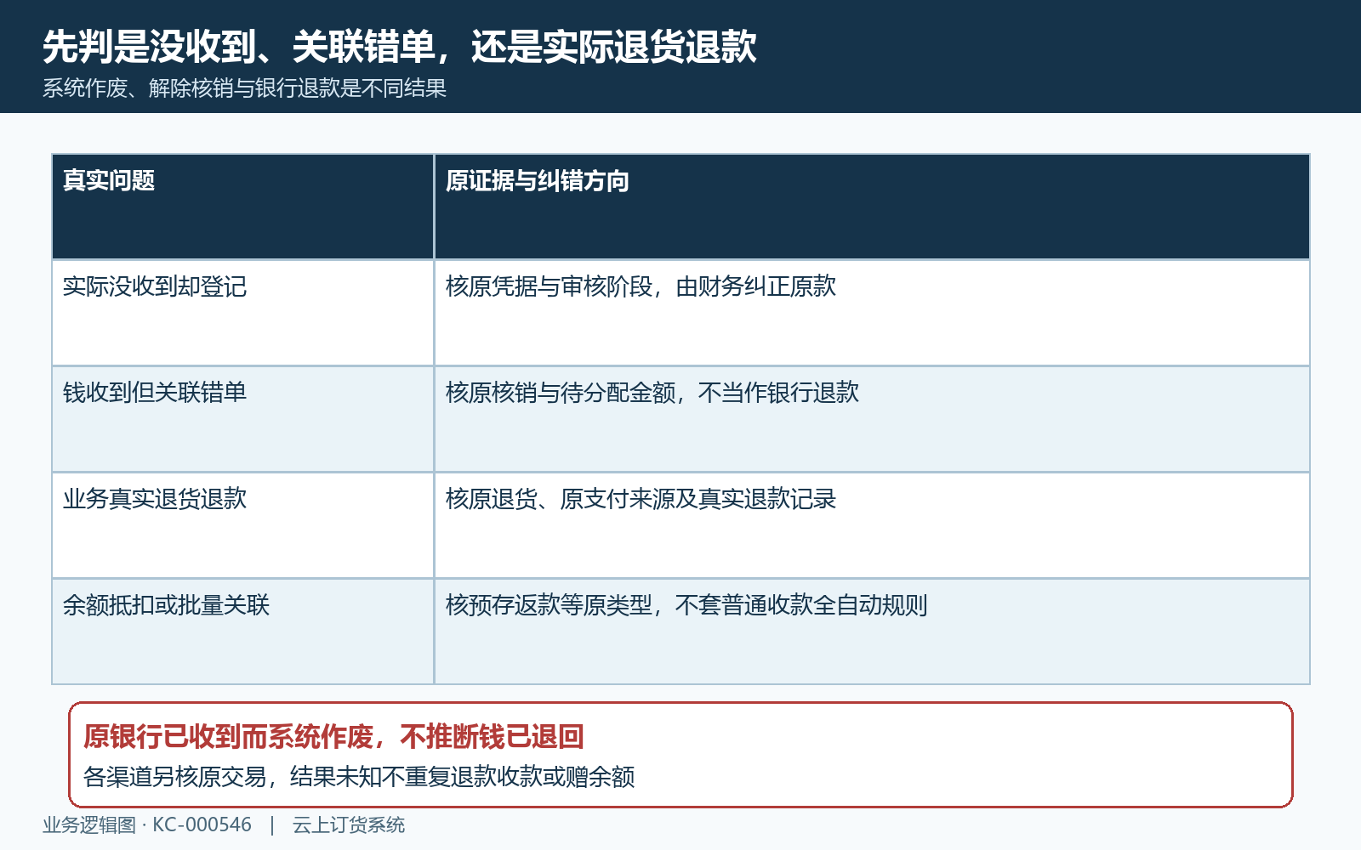This screenshot has height=850, width=1361.
Task: Click the text 由财务纠正原款 in first row
Action: (755, 286)
